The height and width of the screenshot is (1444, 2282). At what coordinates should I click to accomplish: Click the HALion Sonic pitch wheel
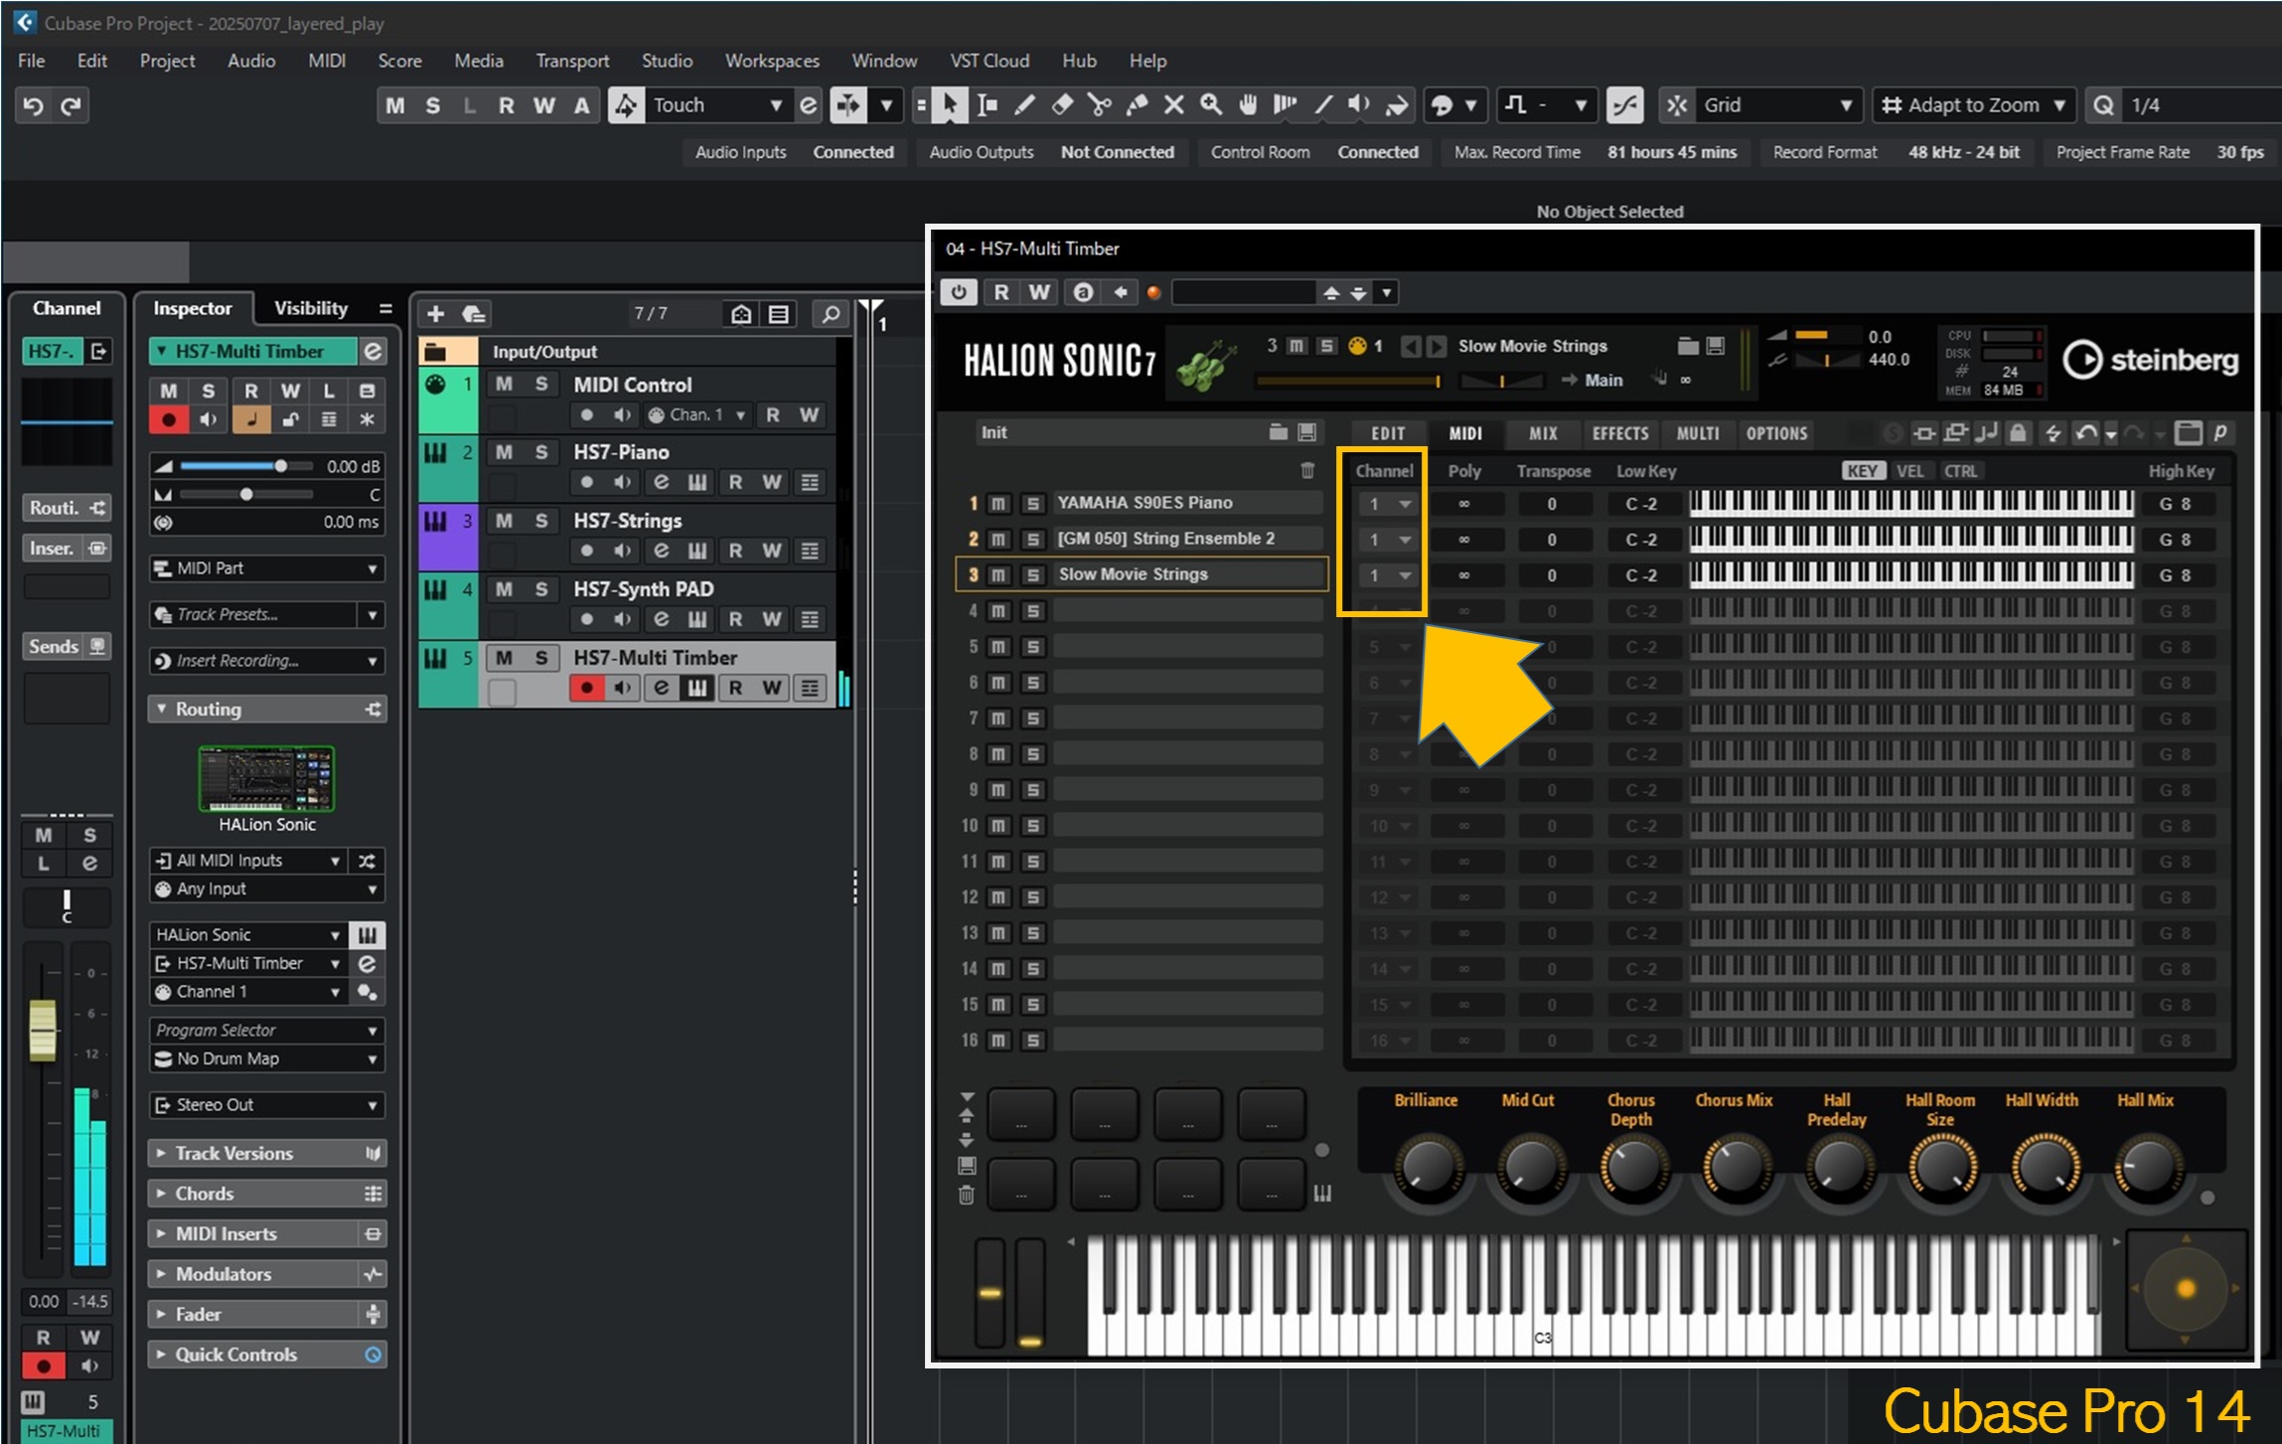989,1292
